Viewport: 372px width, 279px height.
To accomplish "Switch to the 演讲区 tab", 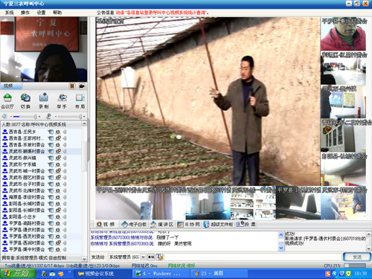I will 162,225.
